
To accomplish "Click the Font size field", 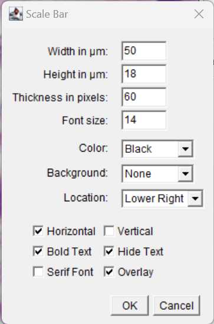I will pos(144,120).
